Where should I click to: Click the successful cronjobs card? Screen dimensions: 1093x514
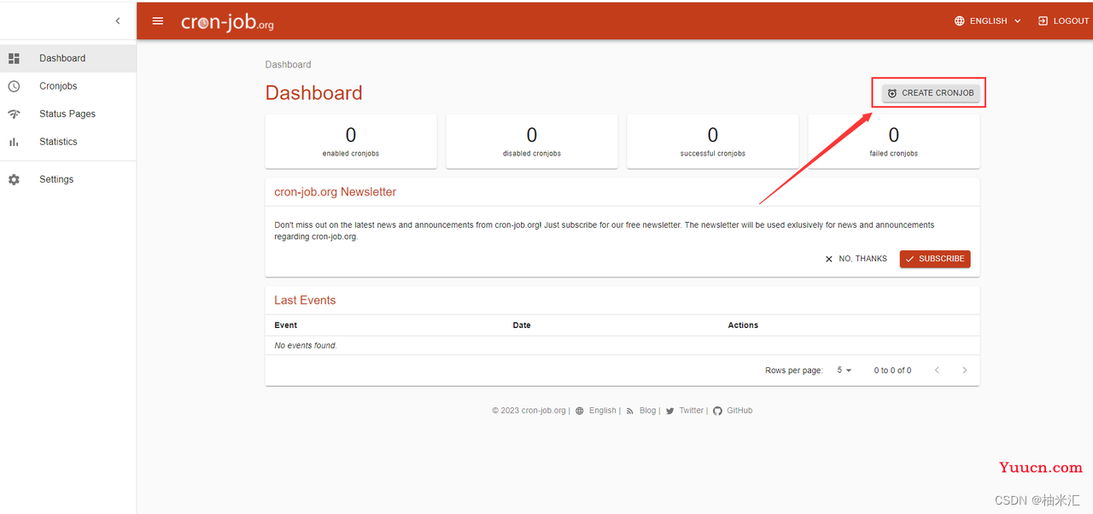point(713,142)
